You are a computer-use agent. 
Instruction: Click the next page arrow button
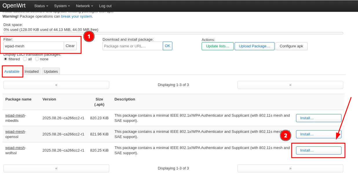pyautogui.click(x=290, y=85)
